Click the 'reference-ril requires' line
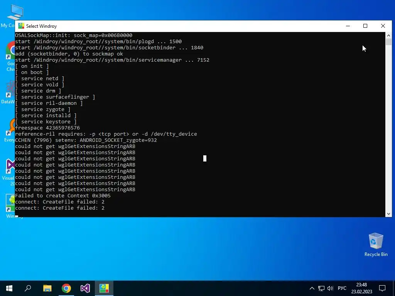The image size is (395, 296). point(106,134)
